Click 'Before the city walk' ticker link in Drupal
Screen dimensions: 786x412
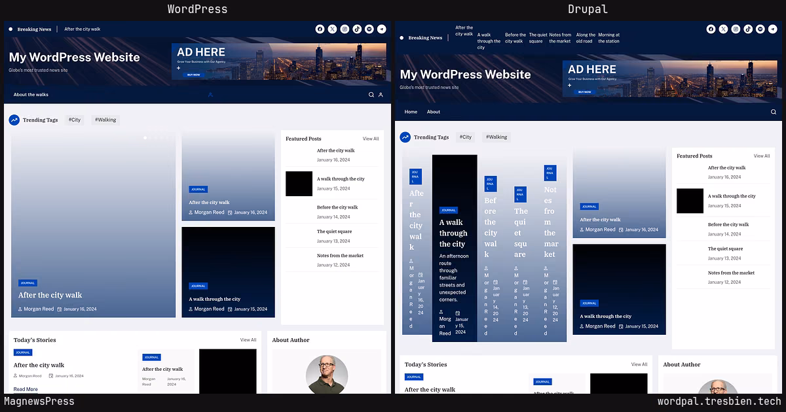(515, 38)
